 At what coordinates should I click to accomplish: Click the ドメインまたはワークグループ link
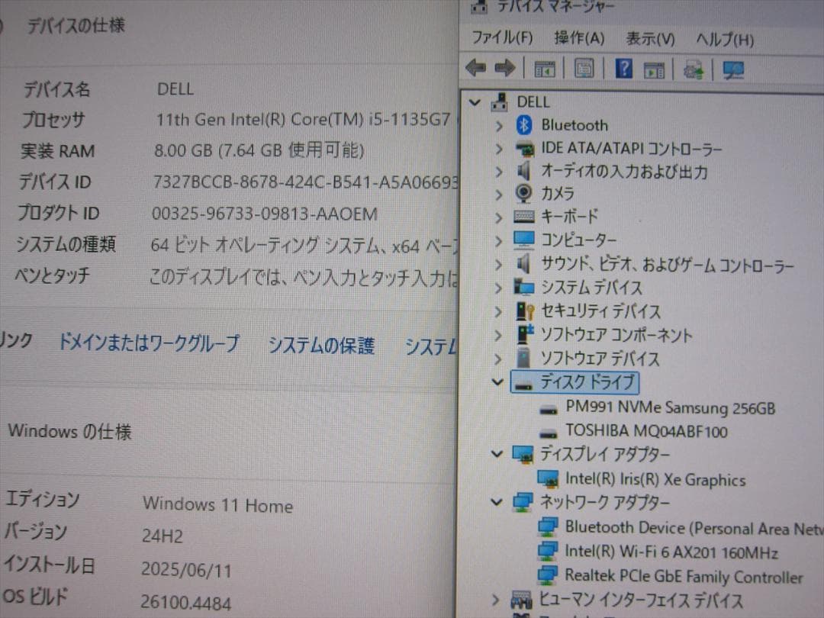[150, 344]
